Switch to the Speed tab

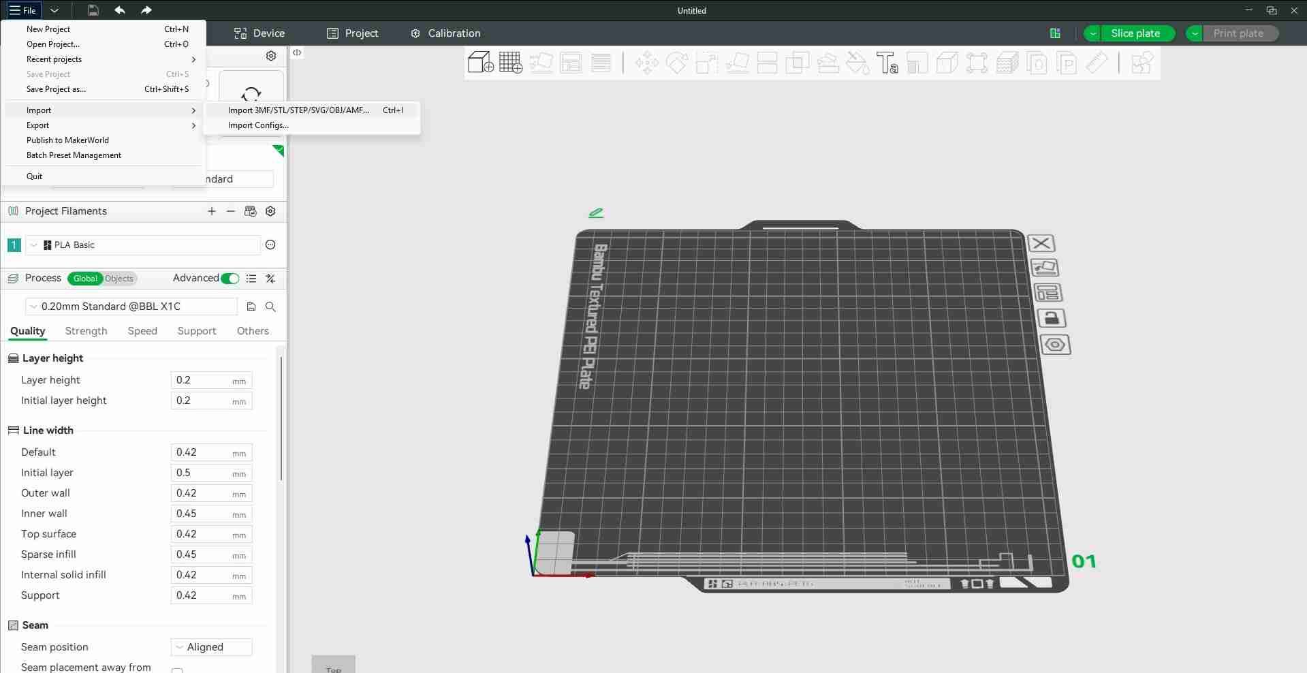(x=142, y=331)
